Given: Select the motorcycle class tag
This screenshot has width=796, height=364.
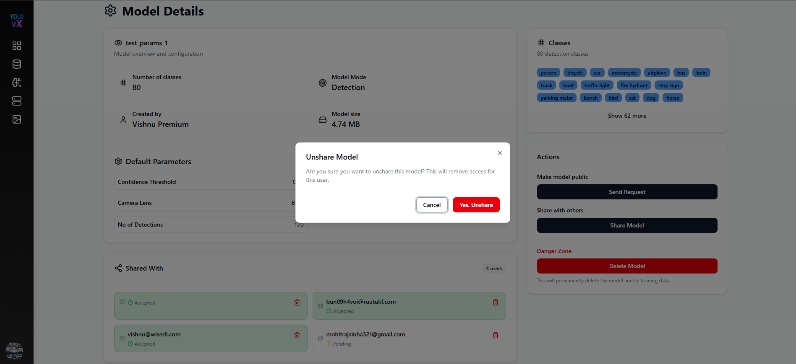Looking at the screenshot, I should [x=624, y=73].
